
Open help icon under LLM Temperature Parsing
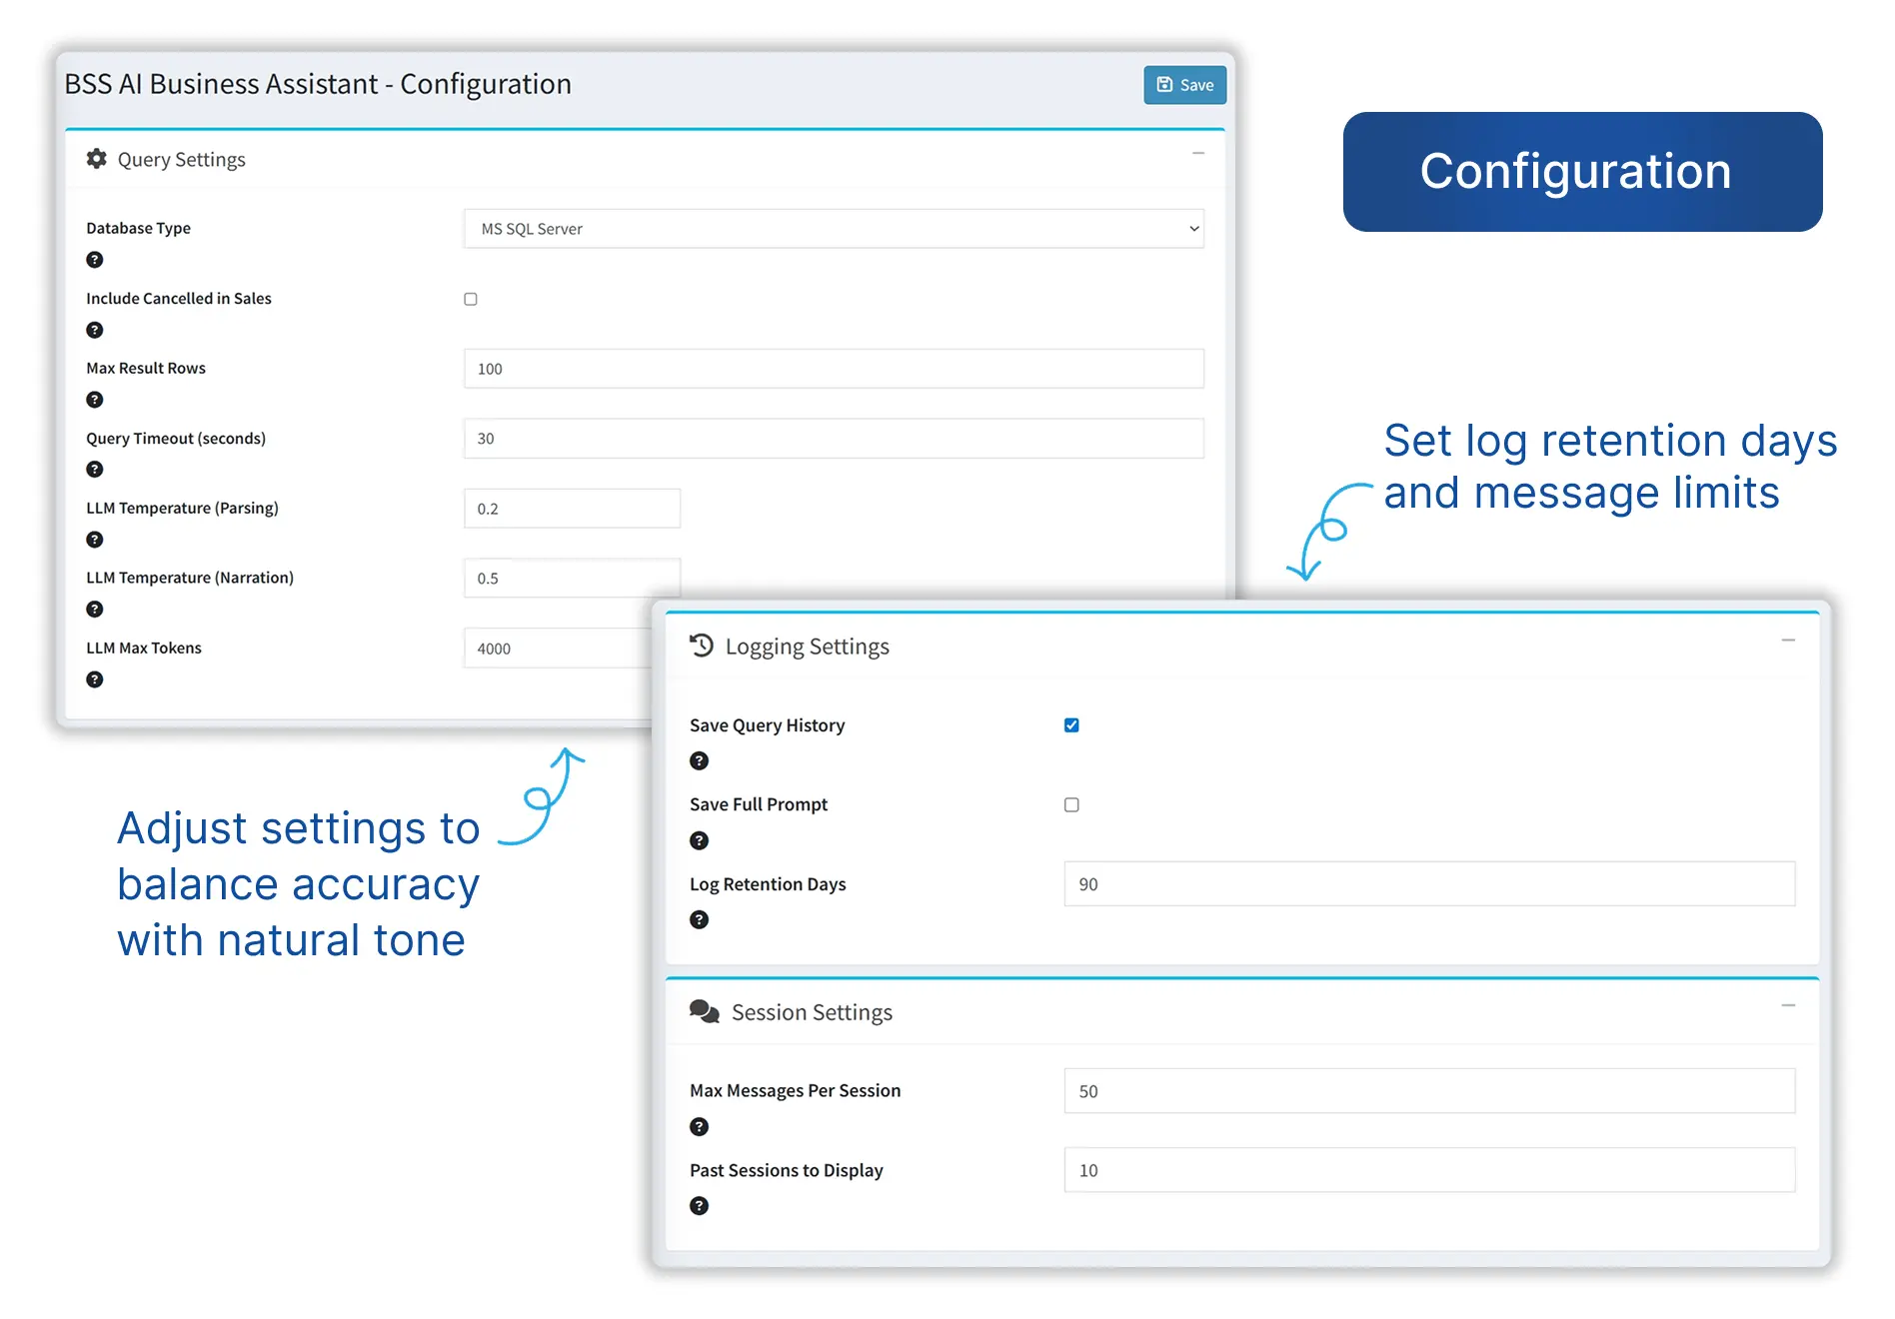tap(95, 540)
